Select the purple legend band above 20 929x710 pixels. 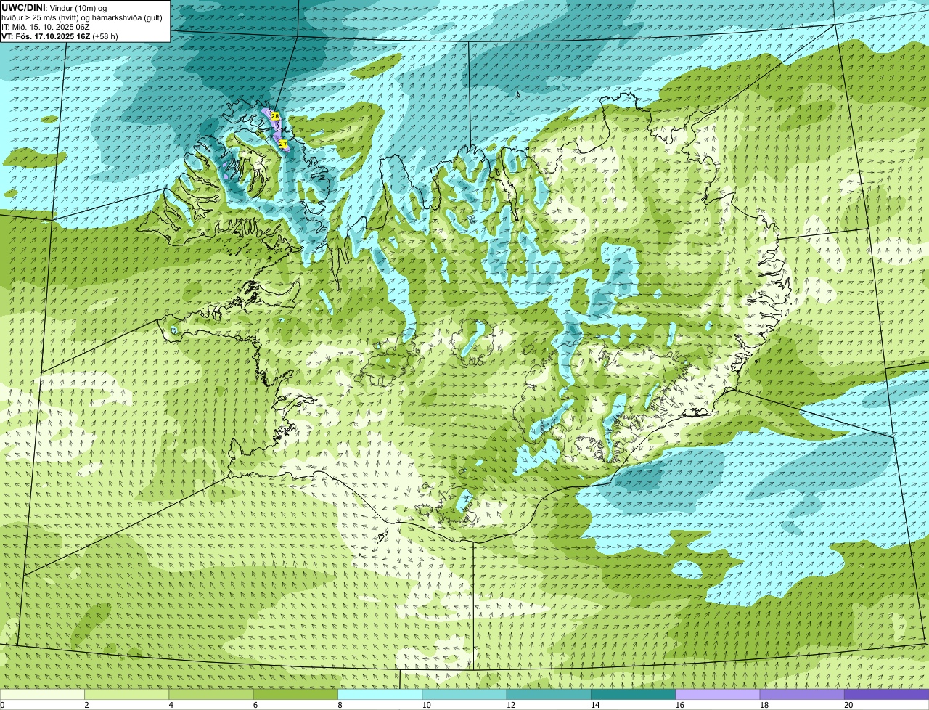point(886,694)
